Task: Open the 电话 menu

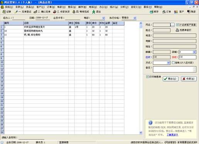Action: [x=93, y=7]
